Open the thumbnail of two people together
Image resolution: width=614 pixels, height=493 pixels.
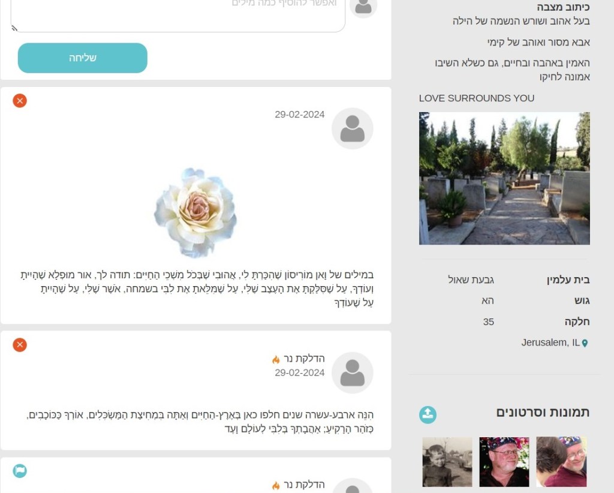[561, 462]
